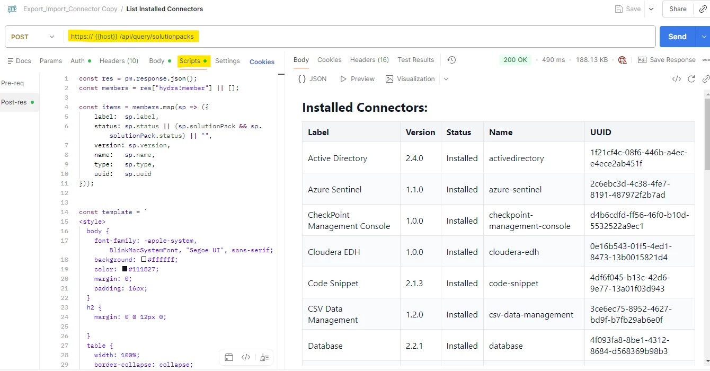Image resolution: width=710 pixels, height=371 pixels.
Task: Select the request Headers (10) tab
Action: pos(119,61)
